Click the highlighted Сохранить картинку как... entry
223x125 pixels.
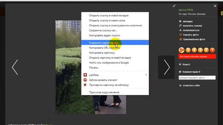[x=115, y=42]
